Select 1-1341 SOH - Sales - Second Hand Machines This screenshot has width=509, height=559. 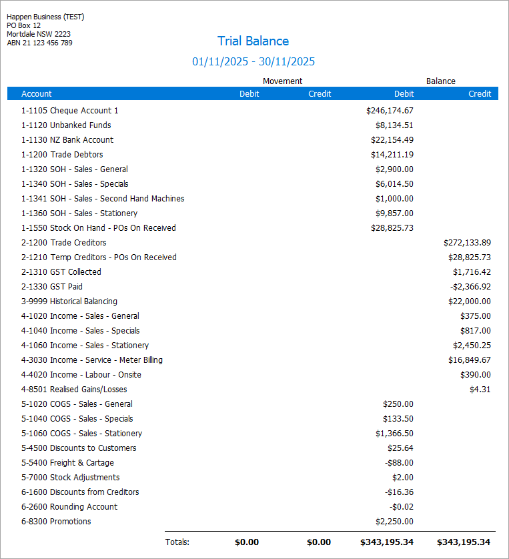(x=103, y=198)
